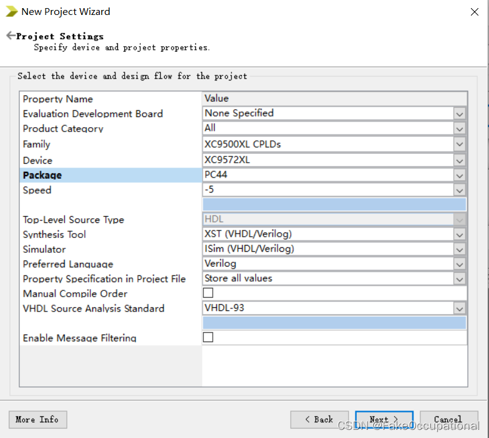This screenshot has height=438, width=489.
Task: Click the Manual Compile Order label
Action: click(75, 294)
